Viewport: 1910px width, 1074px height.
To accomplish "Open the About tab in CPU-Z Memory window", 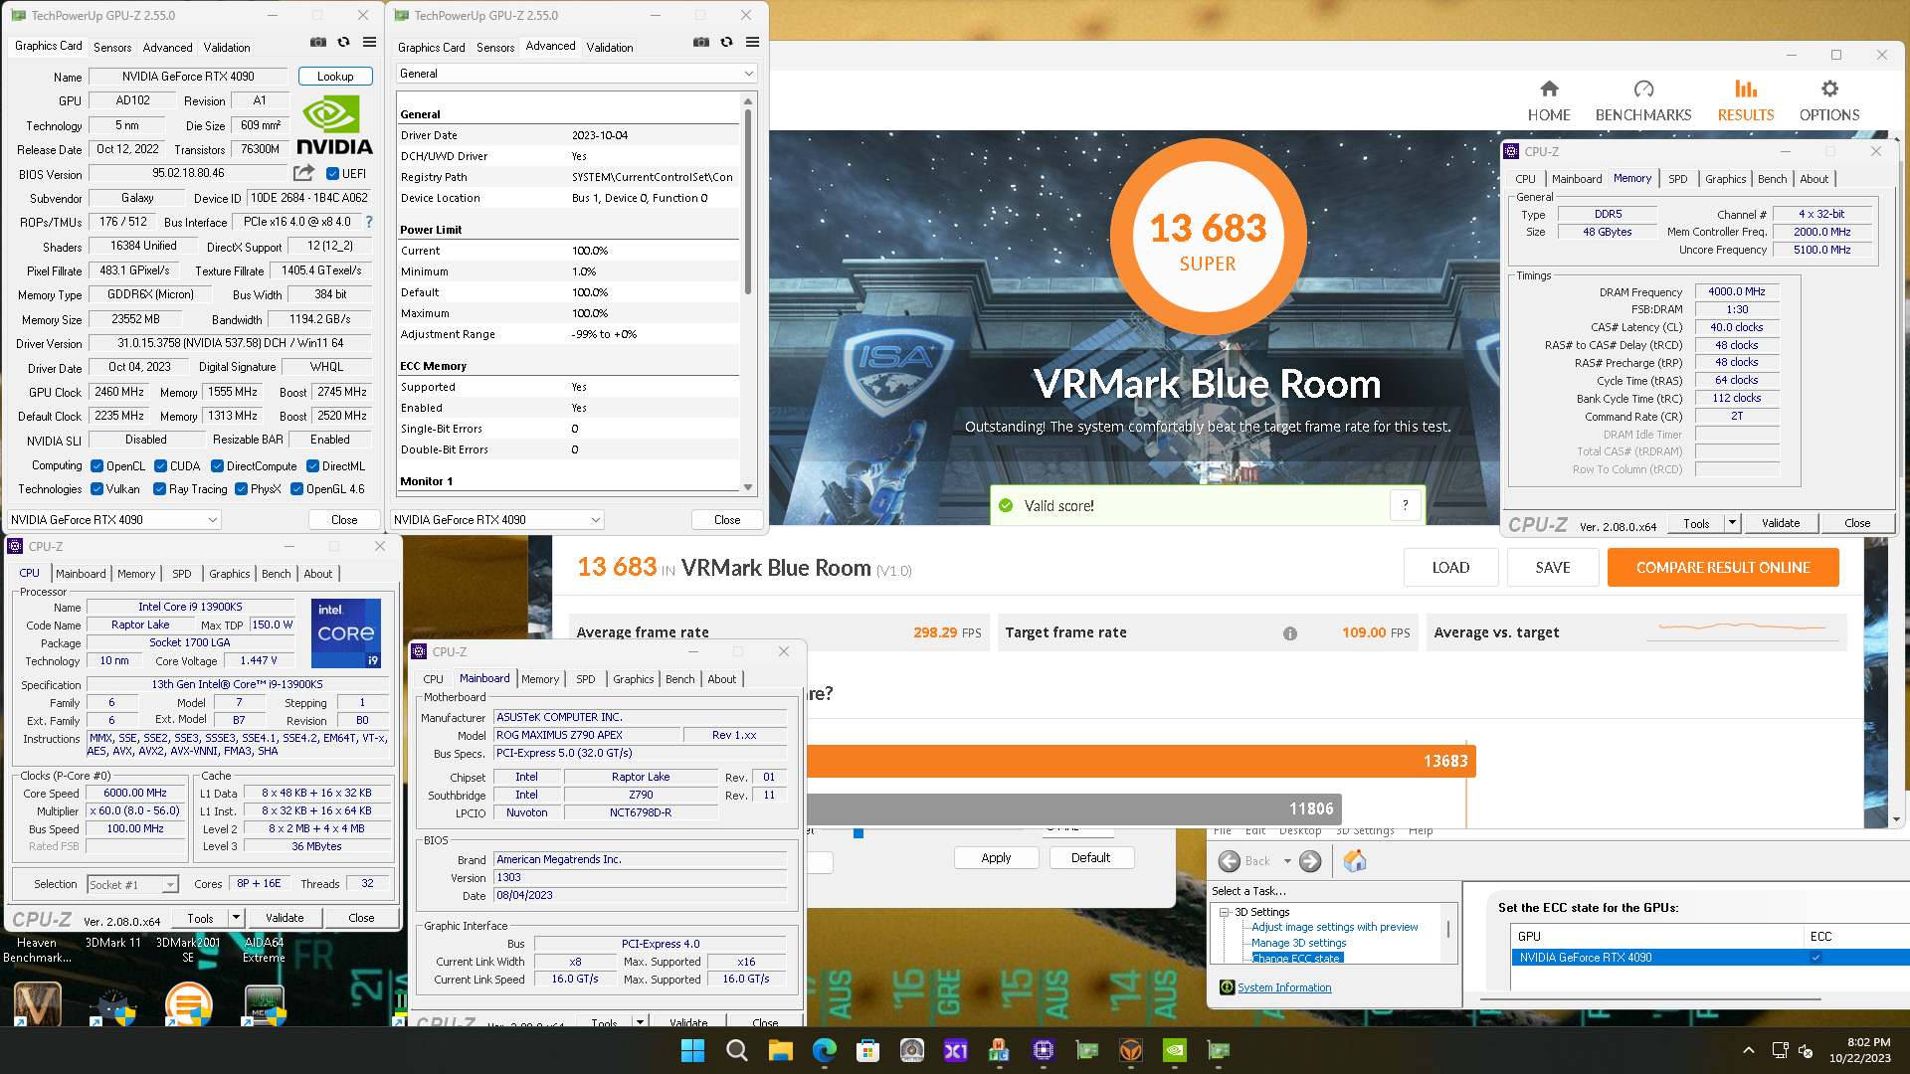I will (x=1814, y=179).
